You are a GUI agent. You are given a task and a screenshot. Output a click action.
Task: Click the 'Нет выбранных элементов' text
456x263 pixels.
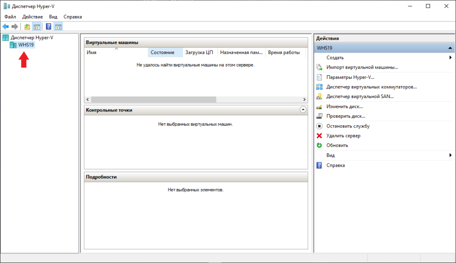[196, 190]
